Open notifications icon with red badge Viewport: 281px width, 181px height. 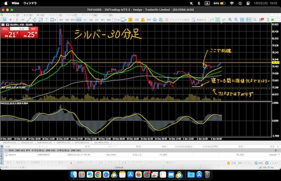(x=261, y=20)
